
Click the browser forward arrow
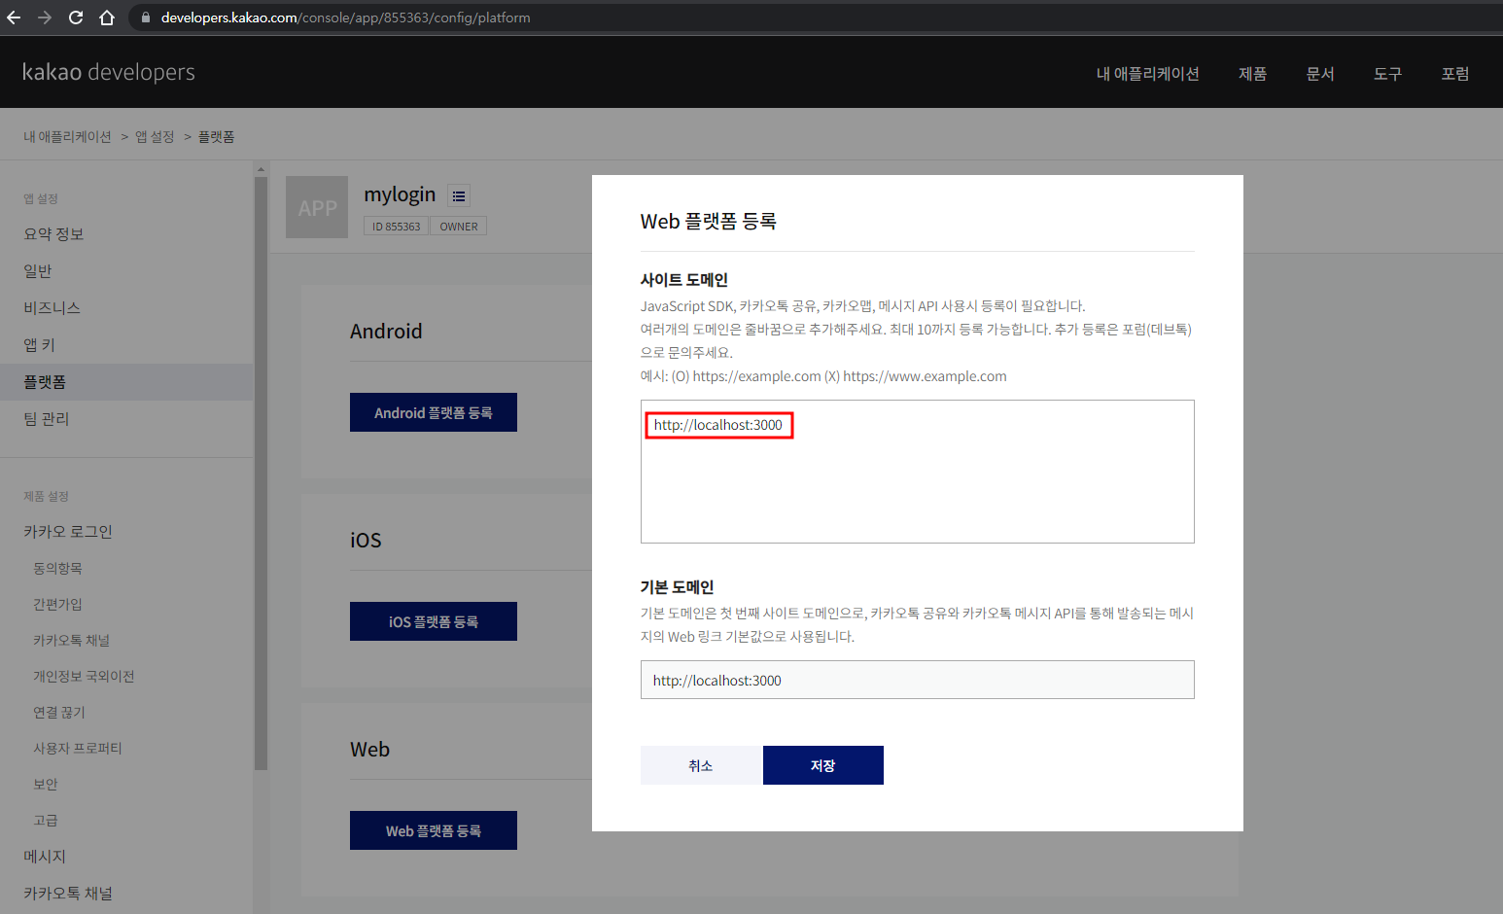coord(45,18)
